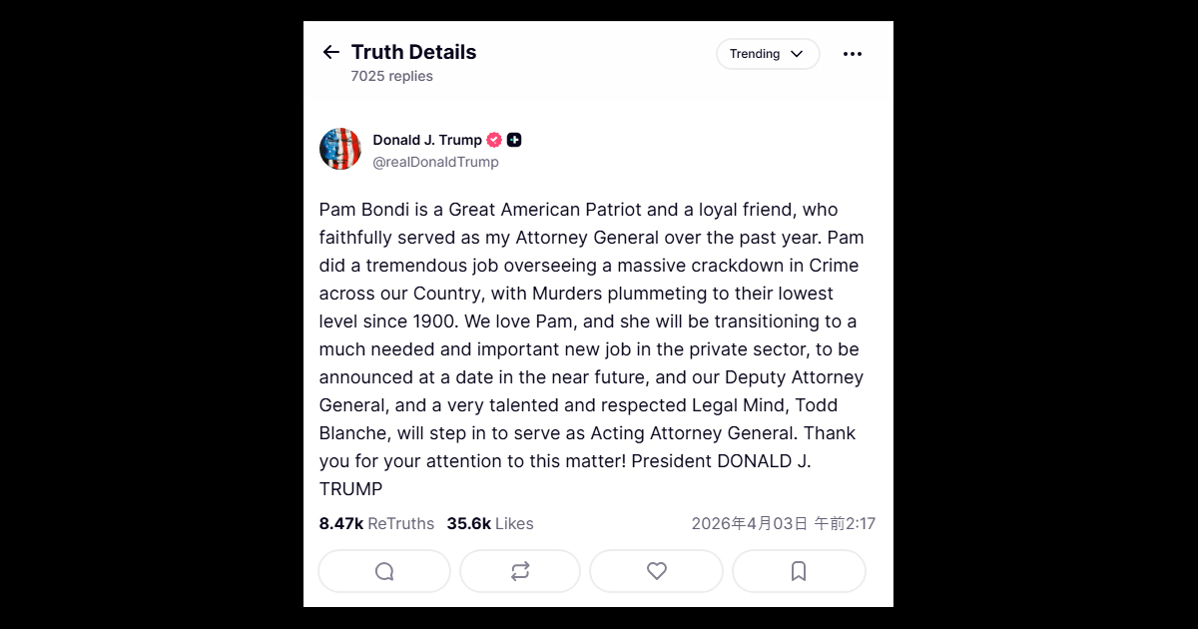Viewport: 1198px width, 629px height.
Task: Click the black plus badge beside name
Action: tap(514, 140)
